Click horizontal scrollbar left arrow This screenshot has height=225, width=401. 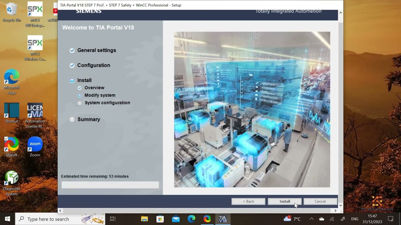(60, 211)
